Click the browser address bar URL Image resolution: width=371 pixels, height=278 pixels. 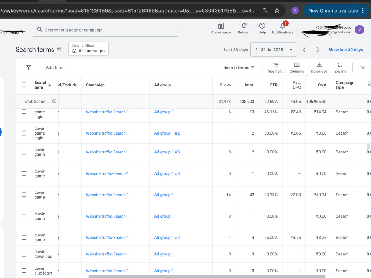coord(128,11)
